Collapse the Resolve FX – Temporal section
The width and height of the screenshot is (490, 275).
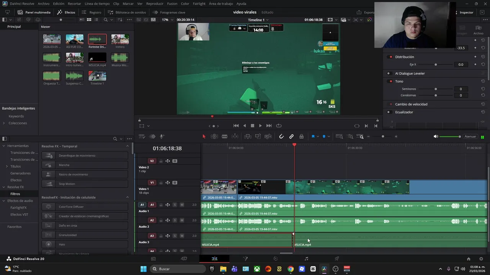[127, 146]
